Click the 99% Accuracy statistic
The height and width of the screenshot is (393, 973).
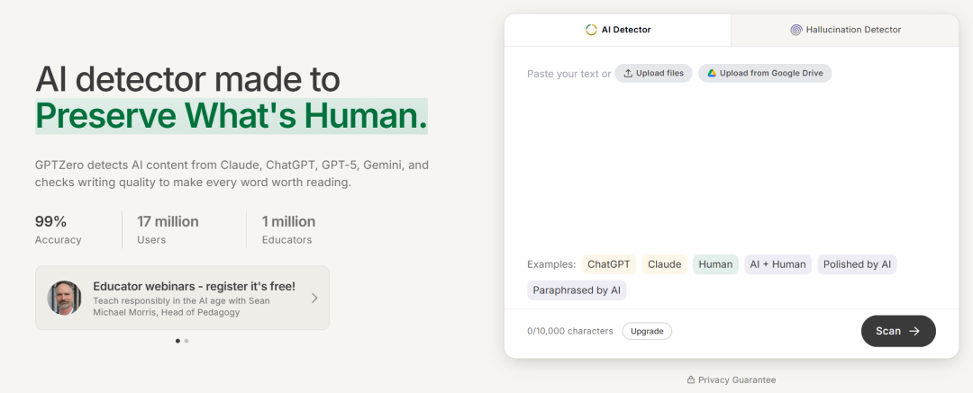[59, 230]
